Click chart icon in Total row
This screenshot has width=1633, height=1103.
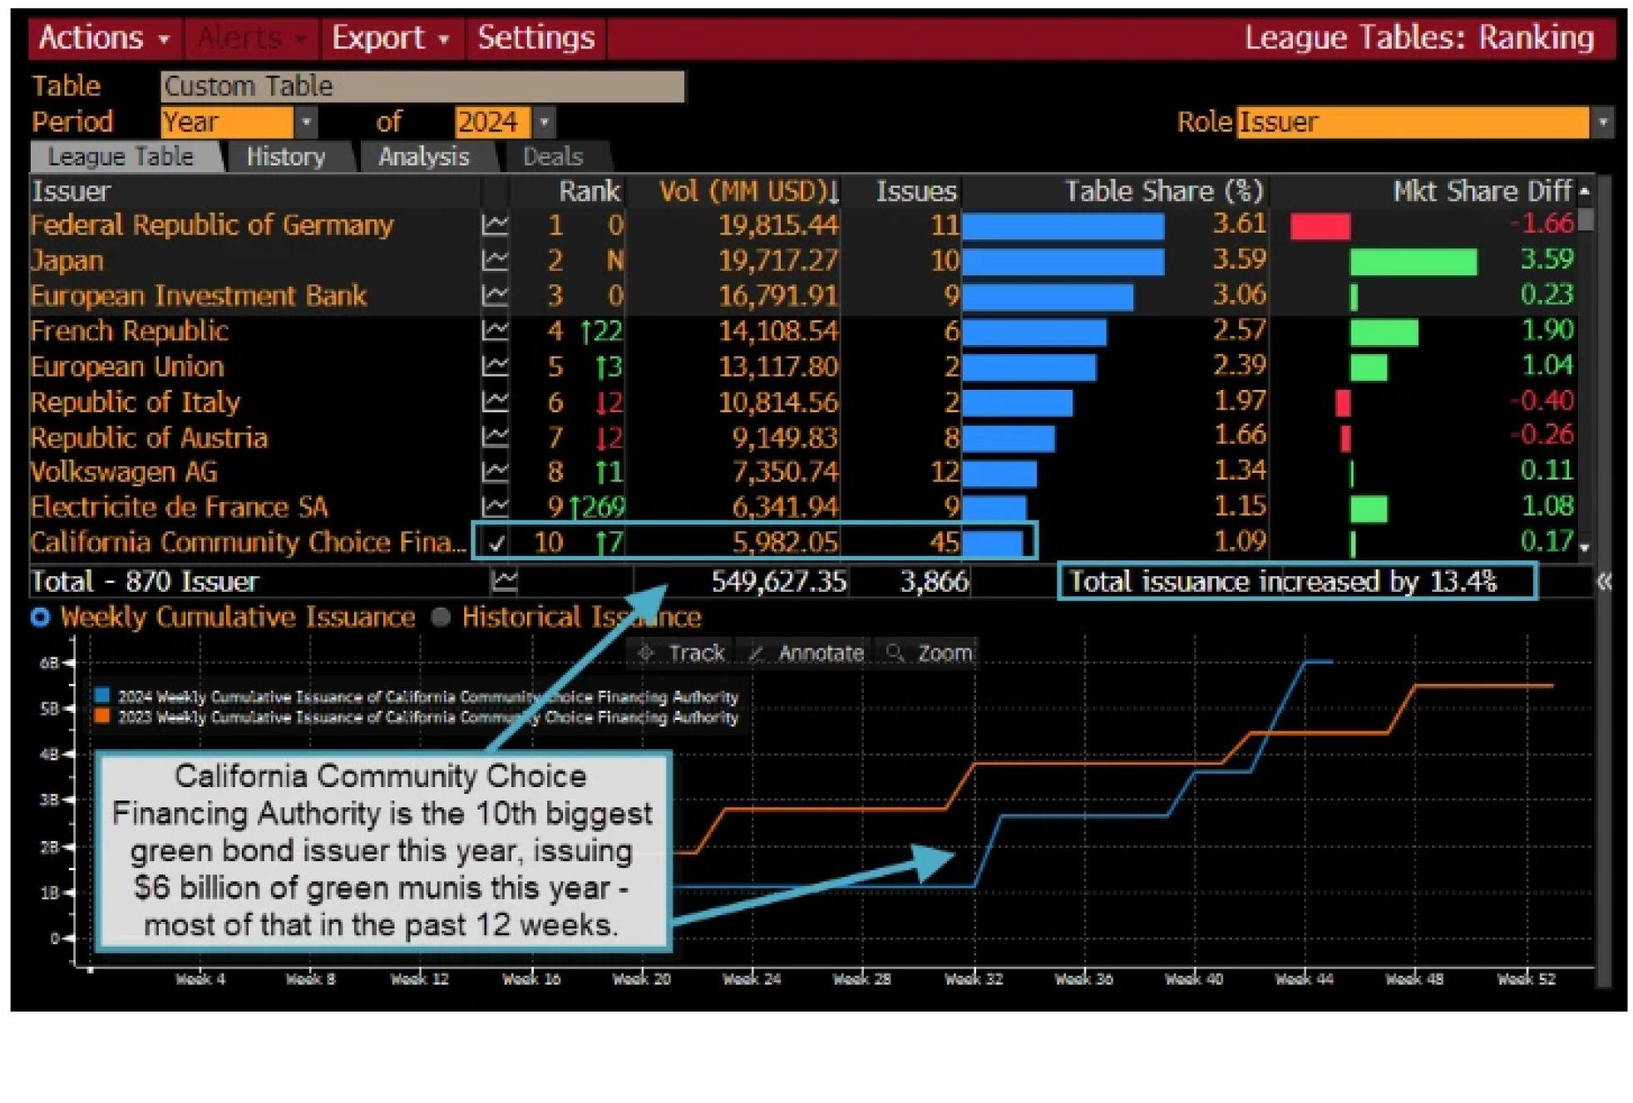coord(504,581)
